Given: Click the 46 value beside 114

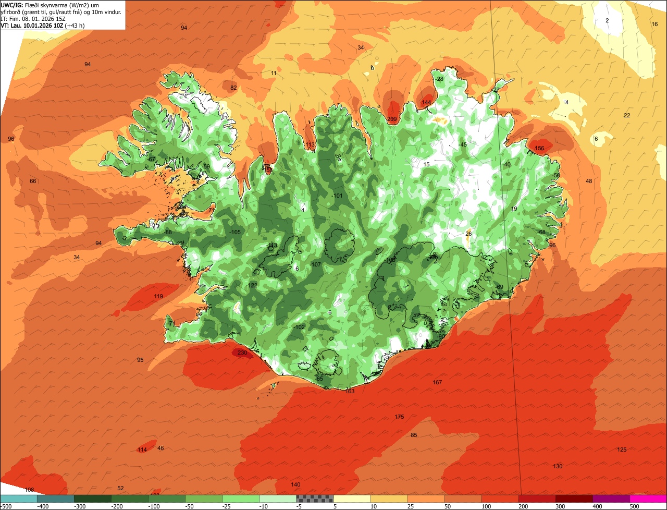Looking at the screenshot, I should [x=160, y=448].
